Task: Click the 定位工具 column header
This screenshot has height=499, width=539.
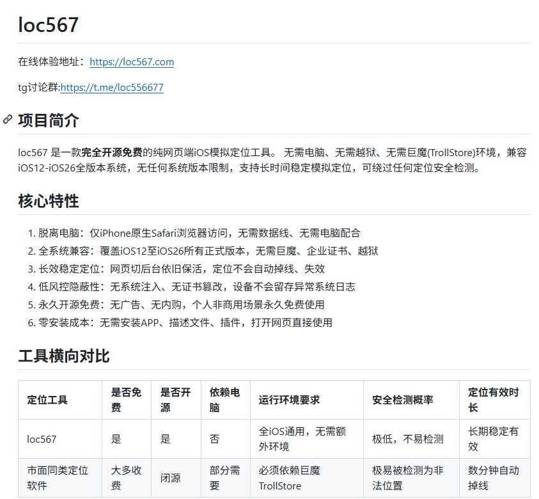Action: point(60,400)
